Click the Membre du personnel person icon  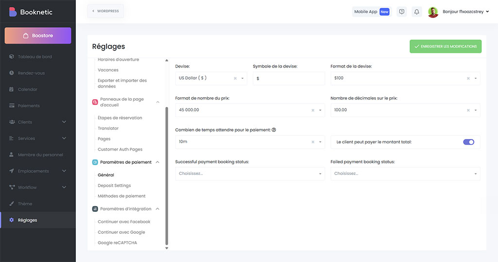12,155
